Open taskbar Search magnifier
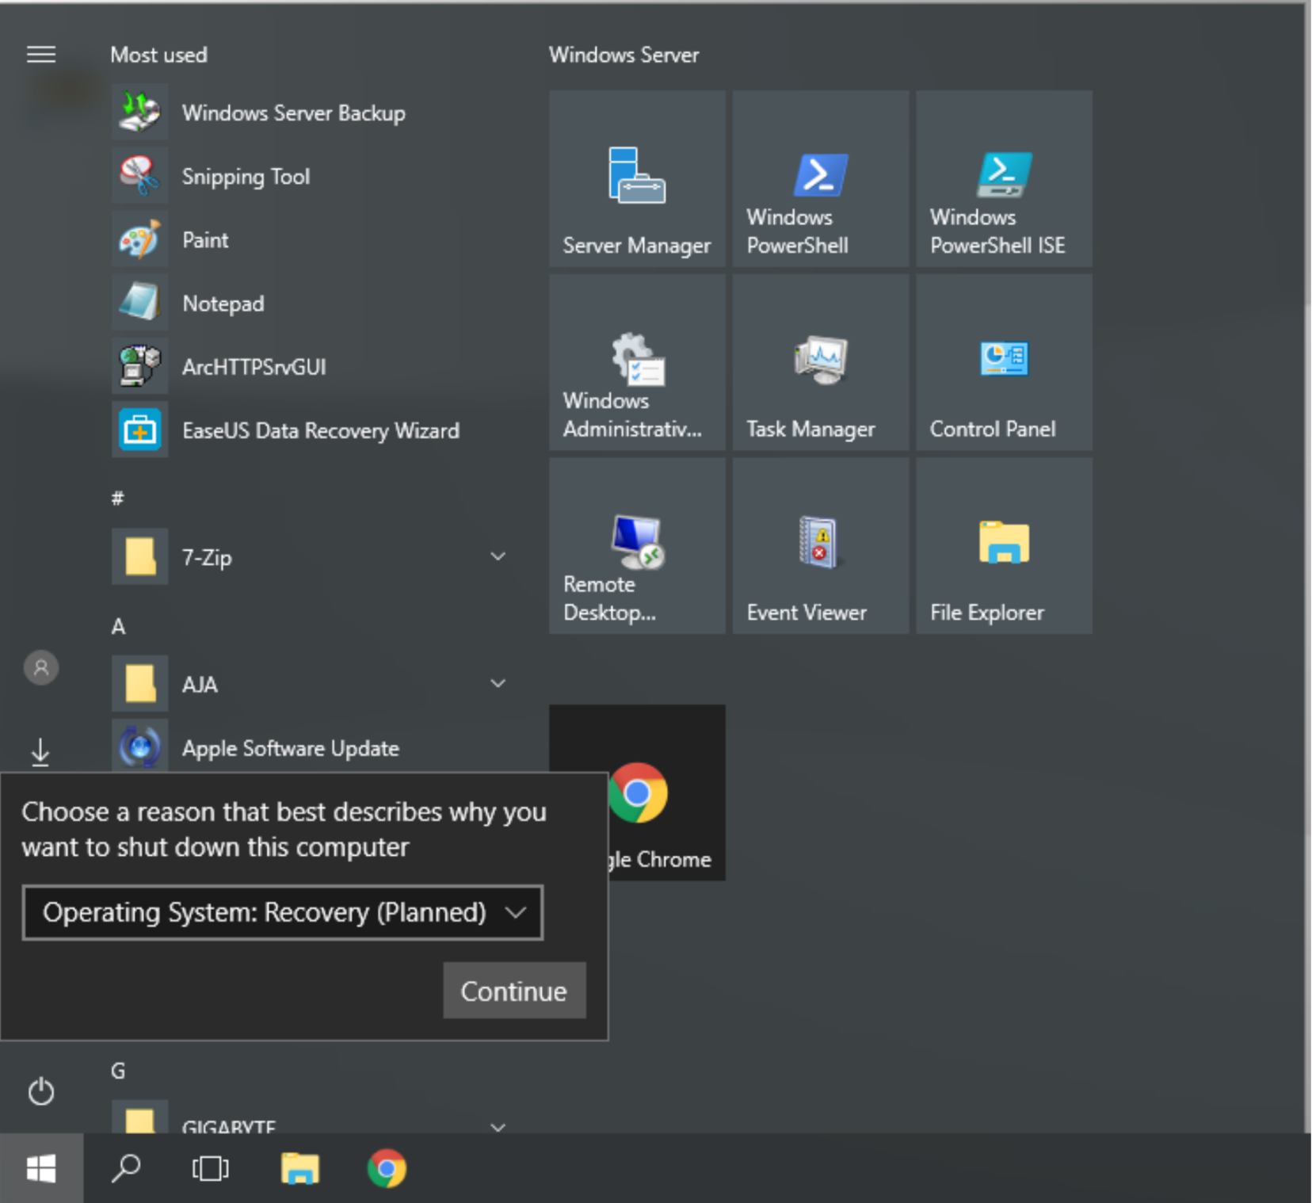Viewport: 1312px width, 1203px height. coord(126,1168)
